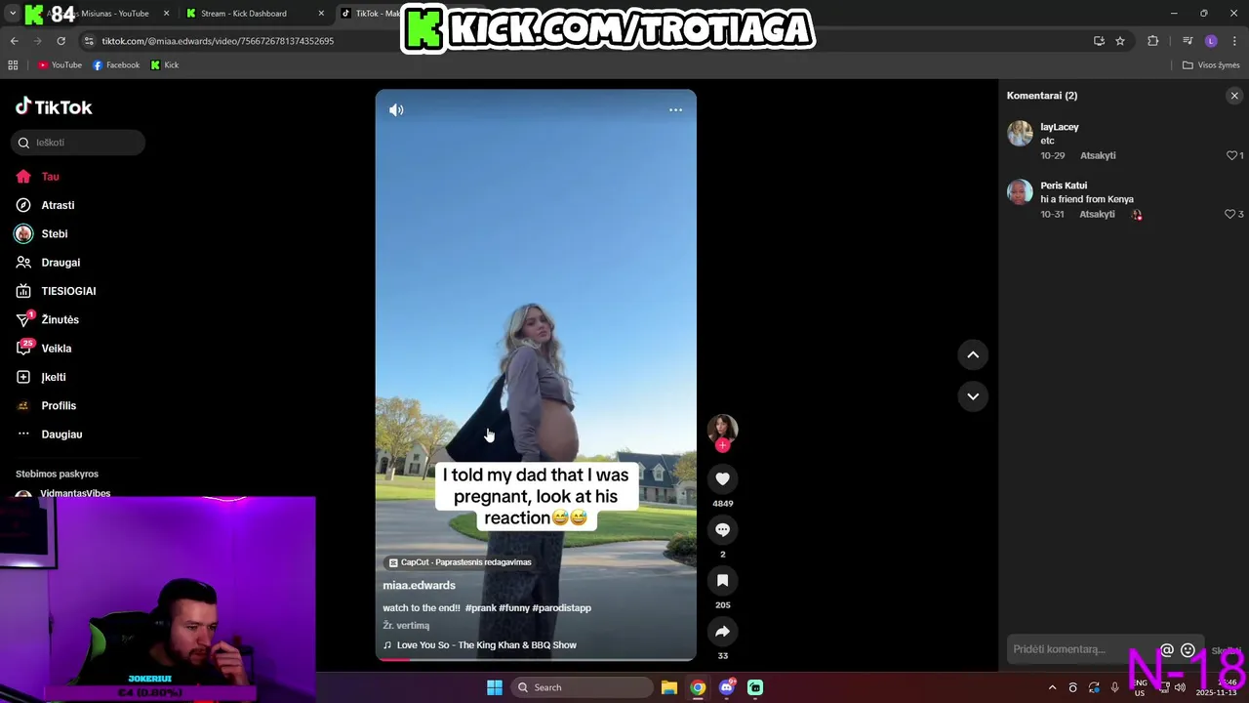The height and width of the screenshot is (703, 1249).
Task: Go to next video with down chevron
Action: [973, 396]
